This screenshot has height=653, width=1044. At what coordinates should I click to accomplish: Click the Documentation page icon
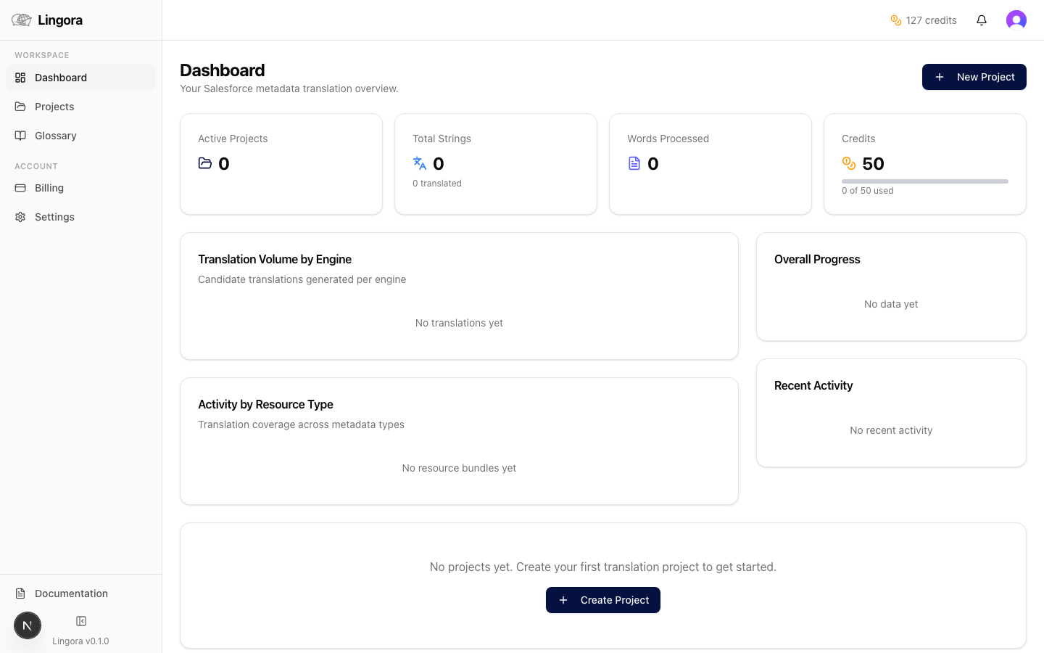point(21,593)
